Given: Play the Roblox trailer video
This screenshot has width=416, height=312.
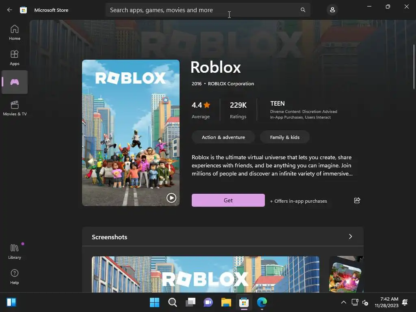Looking at the screenshot, I should tap(171, 198).
